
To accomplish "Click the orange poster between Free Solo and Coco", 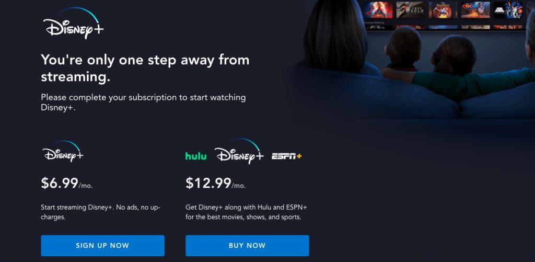I will coord(443,9).
